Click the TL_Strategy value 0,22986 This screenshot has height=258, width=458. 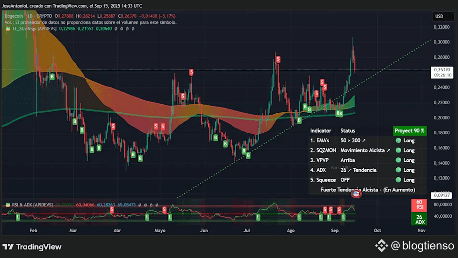tap(67, 29)
